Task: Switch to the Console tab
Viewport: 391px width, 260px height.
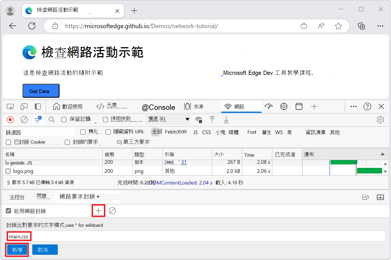Action: click(158, 107)
